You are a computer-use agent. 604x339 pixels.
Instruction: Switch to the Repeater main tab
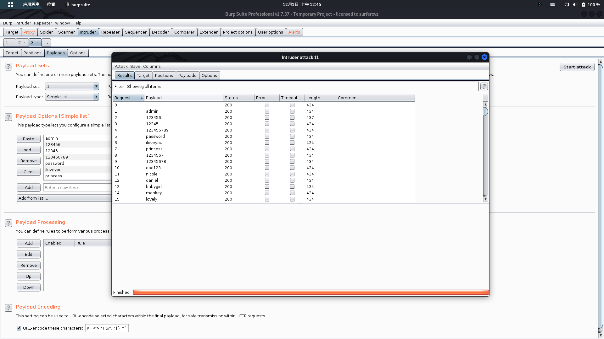pos(110,32)
